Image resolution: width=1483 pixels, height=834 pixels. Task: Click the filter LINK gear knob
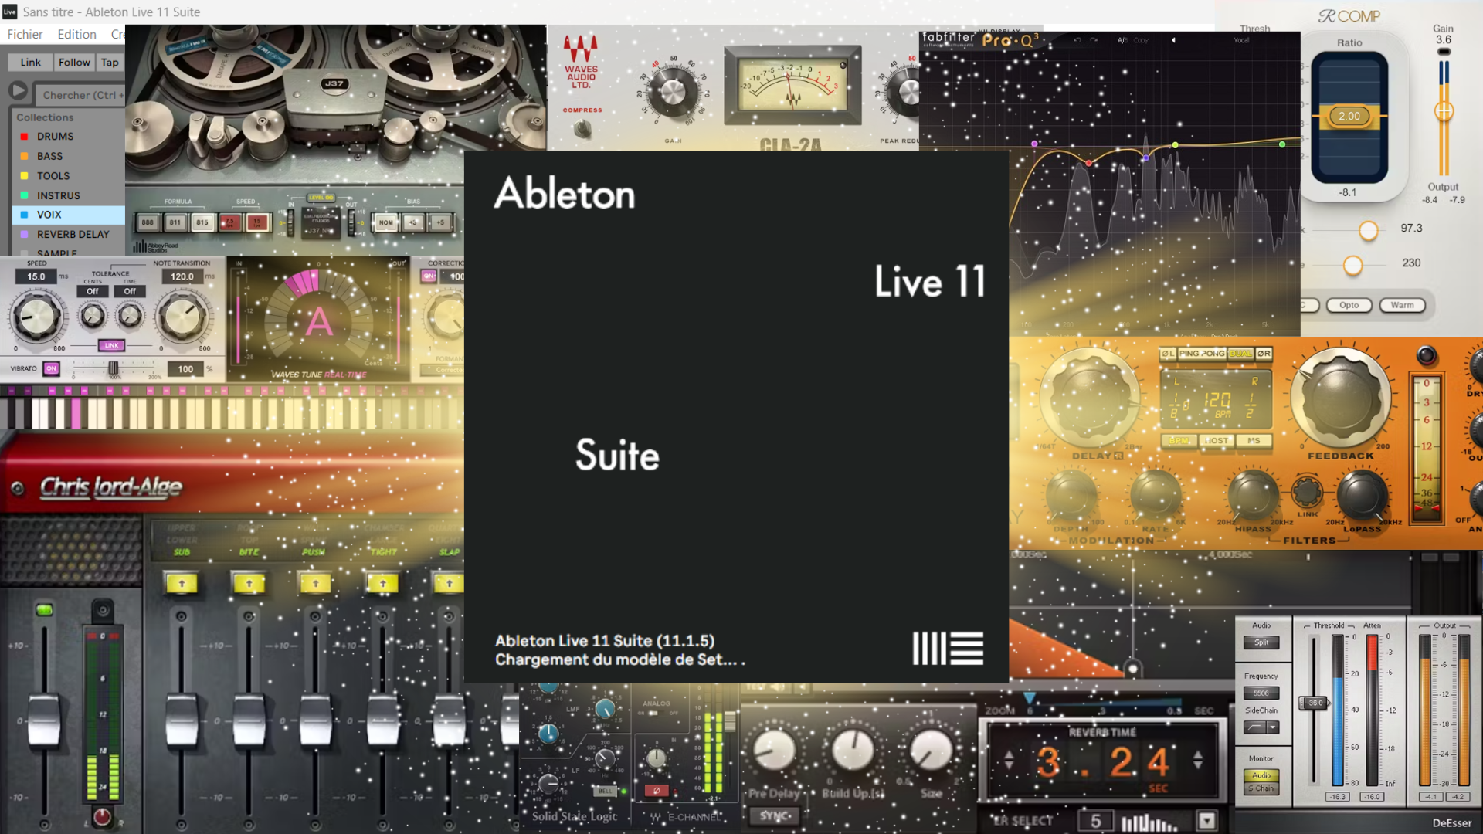(x=1307, y=492)
